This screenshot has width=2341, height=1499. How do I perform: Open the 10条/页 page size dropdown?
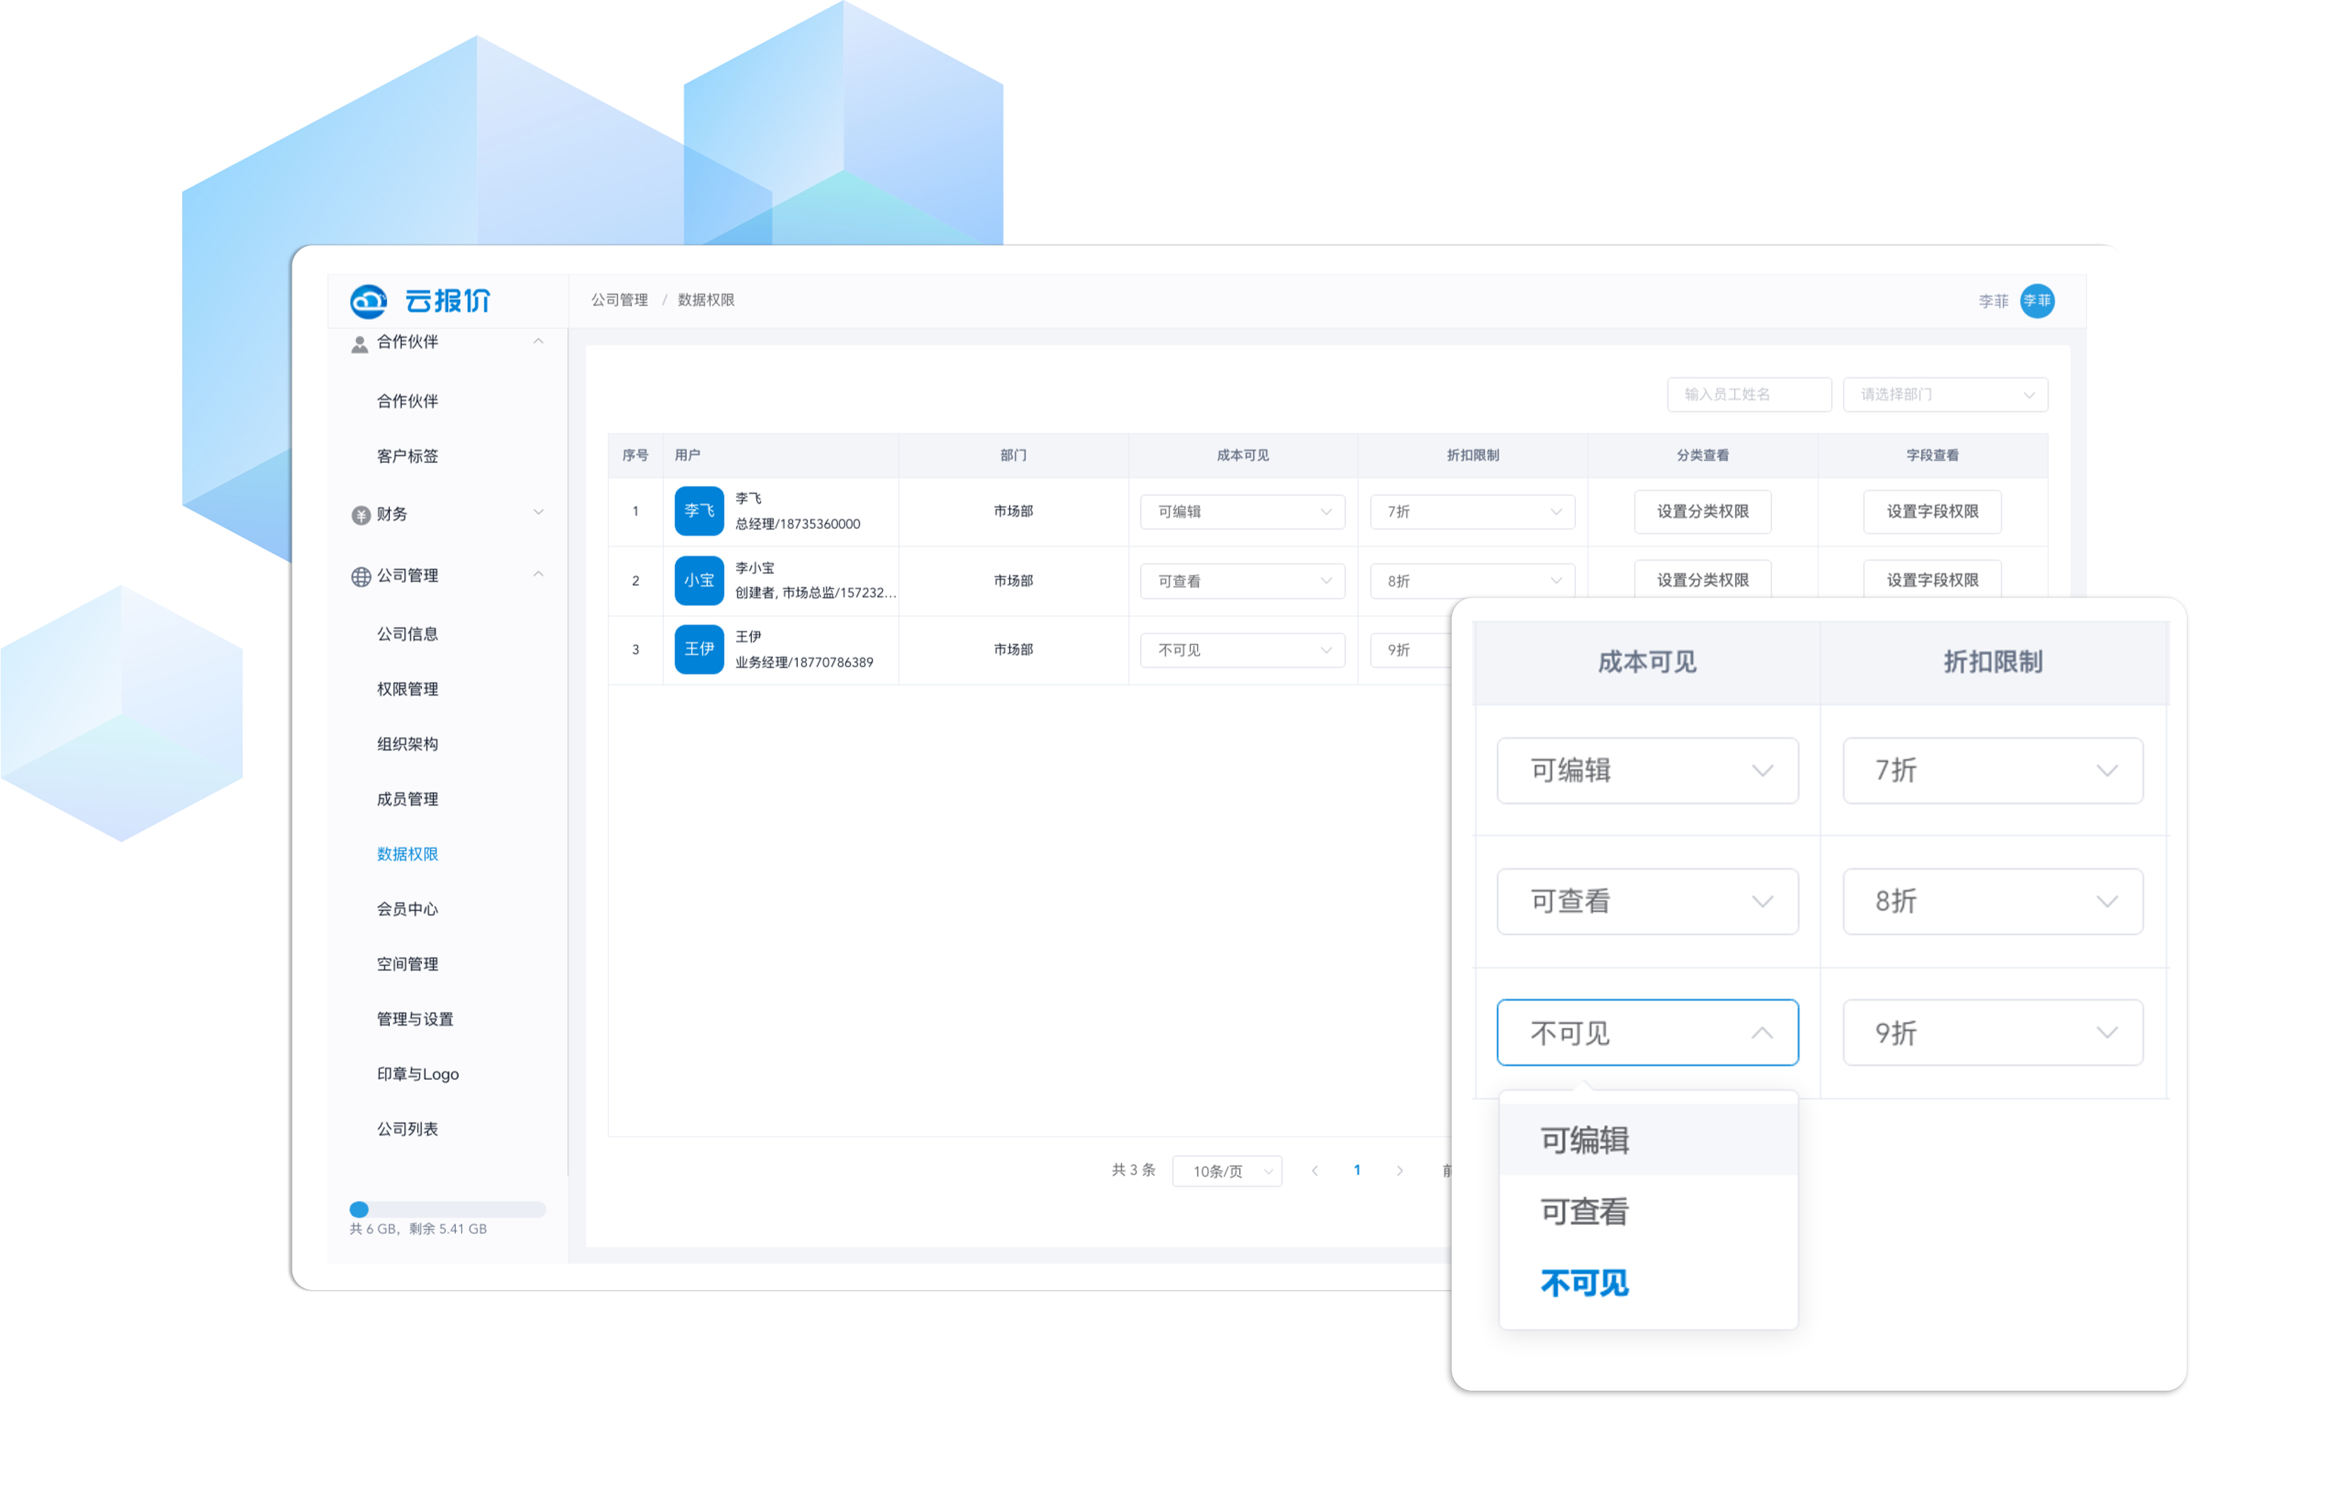coord(1227,1171)
